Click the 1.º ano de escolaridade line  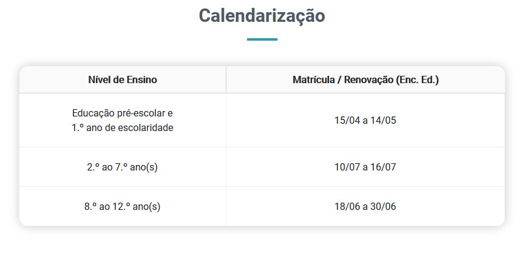point(122,128)
